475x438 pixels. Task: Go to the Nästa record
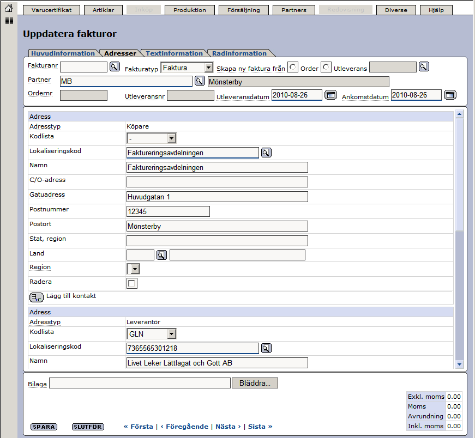(228, 427)
